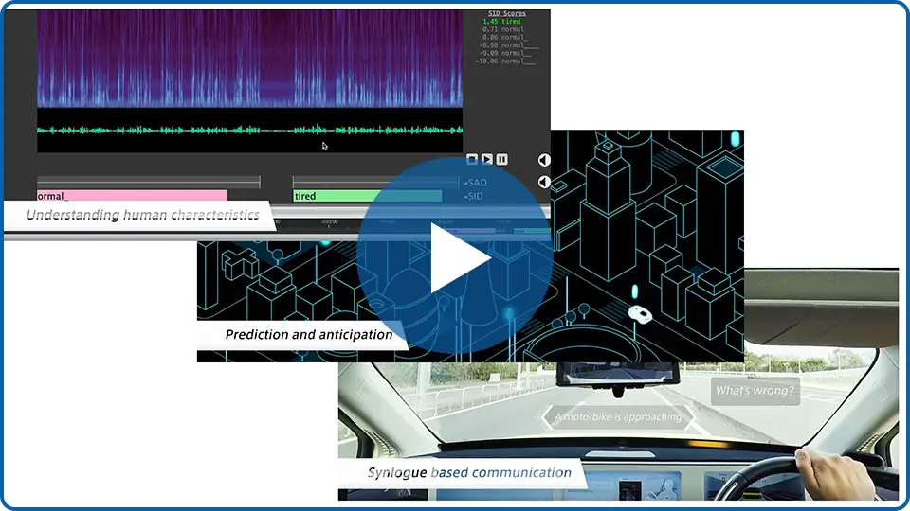910x511 pixels.
Task: Click the small play button below the waveform
Action: tap(487, 159)
